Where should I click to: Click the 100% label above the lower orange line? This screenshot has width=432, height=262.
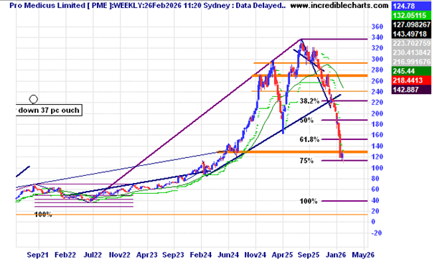click(43, 215)
